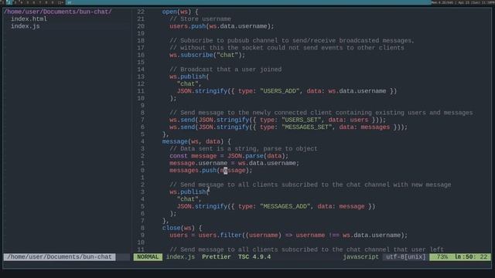Click comment about chat channel with new message

tap(310, 185)
